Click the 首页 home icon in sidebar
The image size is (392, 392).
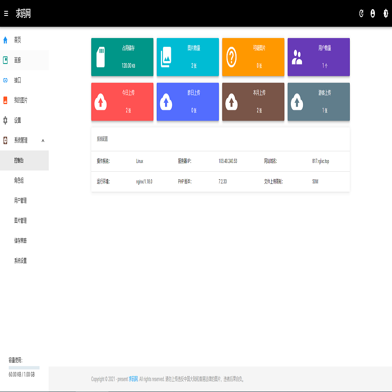(x=5, y=40)
